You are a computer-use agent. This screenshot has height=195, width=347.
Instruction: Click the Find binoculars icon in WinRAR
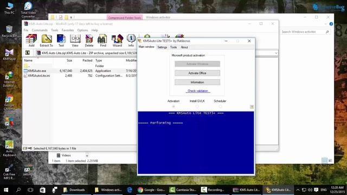(103, 41)
